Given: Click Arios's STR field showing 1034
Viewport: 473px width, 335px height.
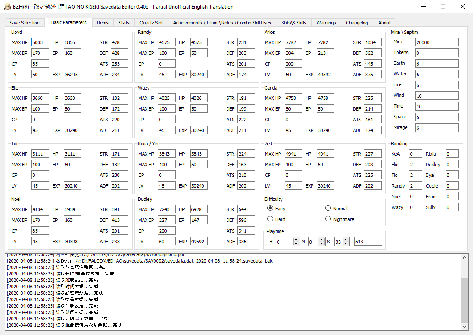Looking at the screenshot, I should click(x=373, y=42).
